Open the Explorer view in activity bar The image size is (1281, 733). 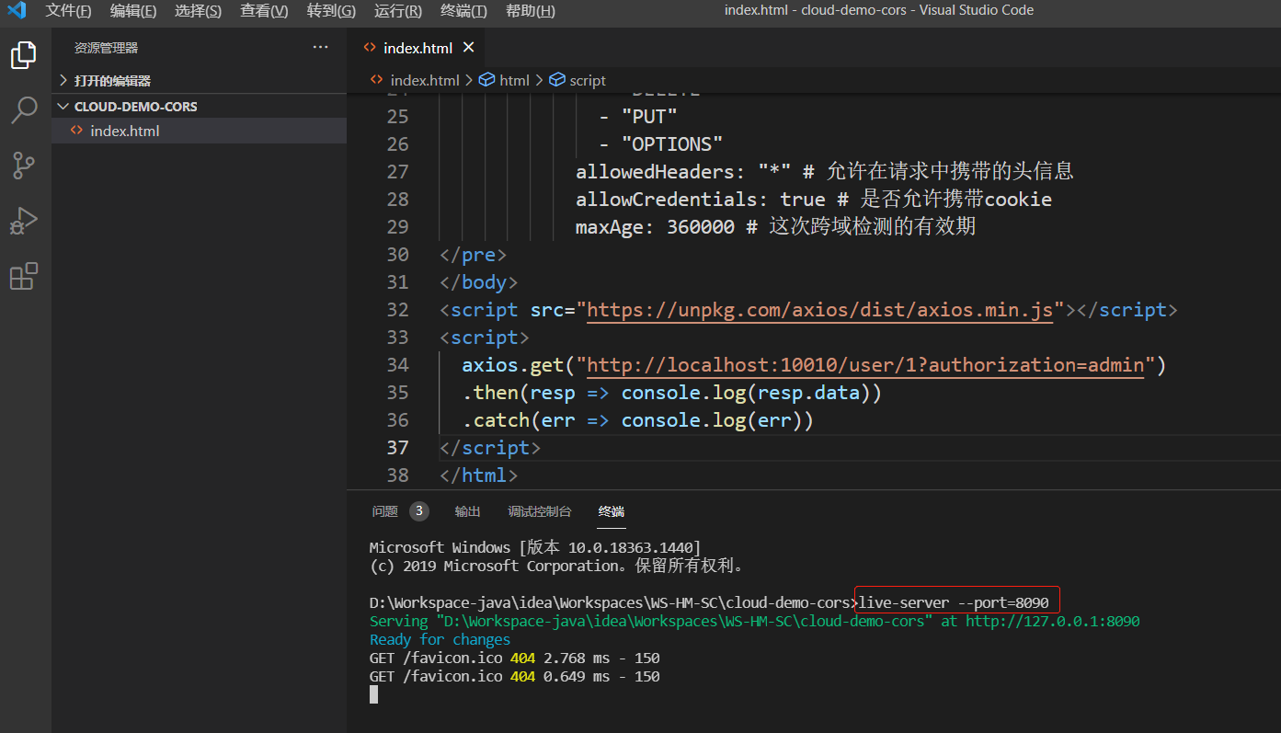point(23,55)
